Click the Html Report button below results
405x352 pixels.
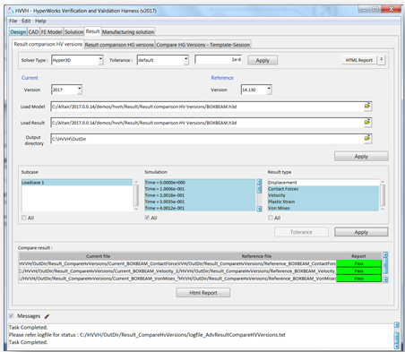click(203, 293)
